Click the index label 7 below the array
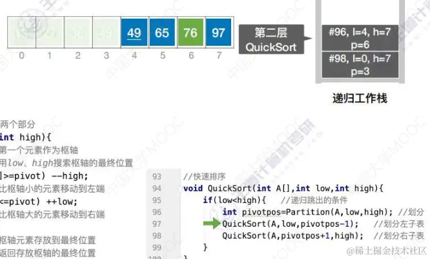The height and width of the screenshot is (259, 430). tap(219, 55)
